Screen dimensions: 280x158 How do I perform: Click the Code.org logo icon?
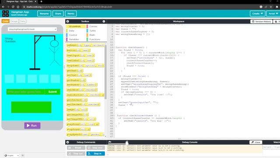click(5, 14)
